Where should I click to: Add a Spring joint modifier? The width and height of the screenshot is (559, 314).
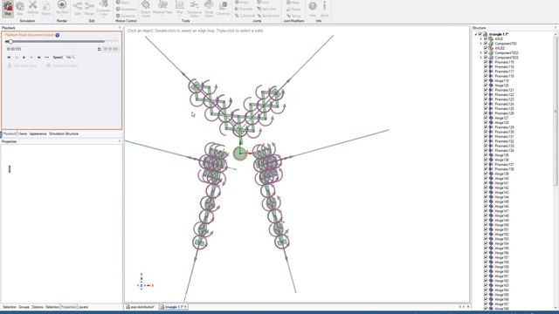coord(293,16)
